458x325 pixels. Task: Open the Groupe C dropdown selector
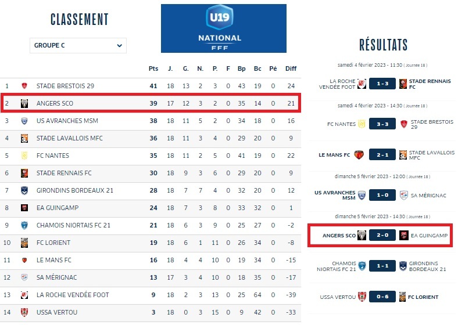pyautogui.click(x=78, y=45)
